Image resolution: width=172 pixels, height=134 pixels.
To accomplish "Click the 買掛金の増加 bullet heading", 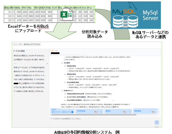I will [71, 74].
